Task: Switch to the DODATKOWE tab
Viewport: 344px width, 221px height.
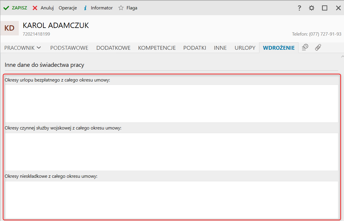Action: click(113, 48)
